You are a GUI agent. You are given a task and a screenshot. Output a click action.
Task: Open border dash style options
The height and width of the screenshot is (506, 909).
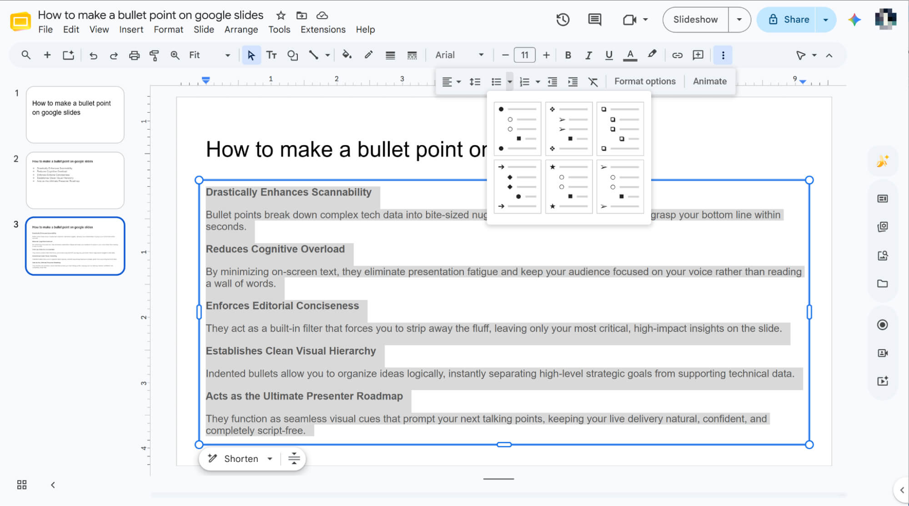coord(412,55)
